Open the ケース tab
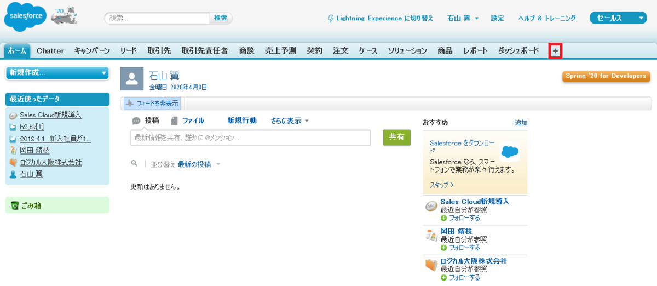 [x=368, y=51]
